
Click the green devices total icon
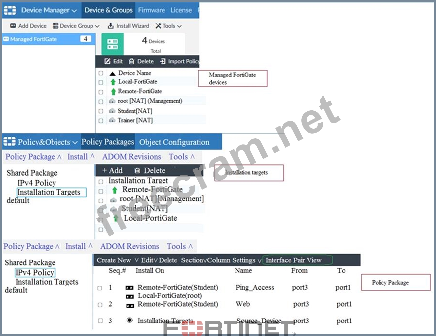point(112,44)
